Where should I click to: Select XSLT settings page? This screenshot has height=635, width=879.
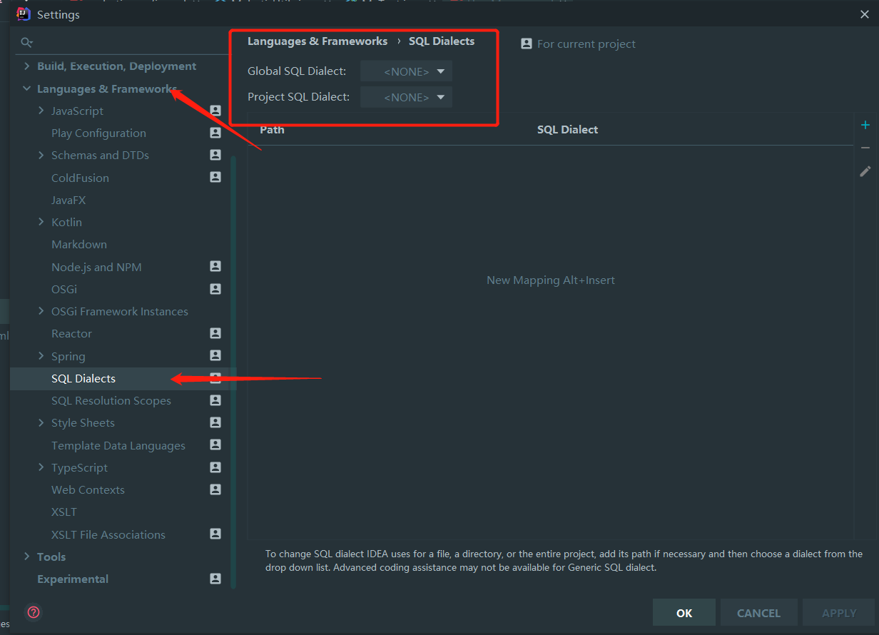pos(64,512)
